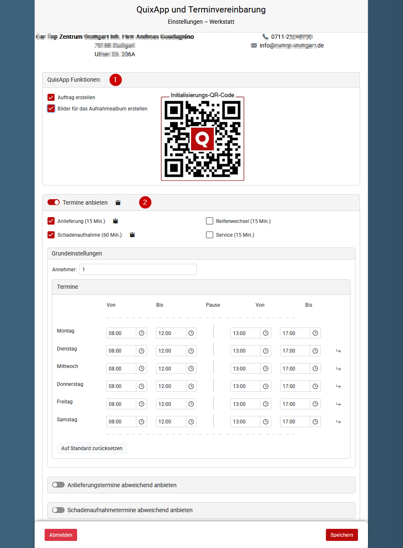This screenshot has width=403, height=548.
Task: Open clock picker for Freitag morning end 12:00
Action: [191, 404]
